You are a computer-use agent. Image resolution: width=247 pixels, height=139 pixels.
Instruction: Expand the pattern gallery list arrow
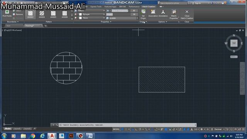[x=72, y=19]
